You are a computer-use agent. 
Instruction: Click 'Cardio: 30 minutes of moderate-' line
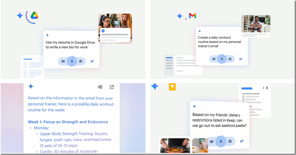pos(69,151)
